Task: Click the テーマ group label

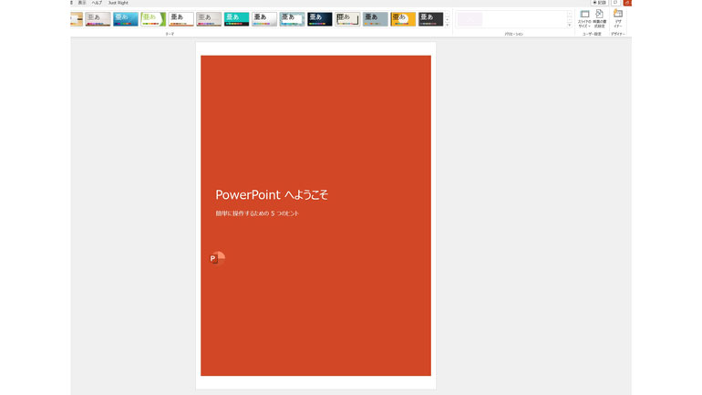Action: tap(170, 34)
